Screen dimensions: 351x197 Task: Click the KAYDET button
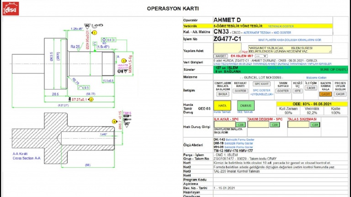tap(221, 56)
